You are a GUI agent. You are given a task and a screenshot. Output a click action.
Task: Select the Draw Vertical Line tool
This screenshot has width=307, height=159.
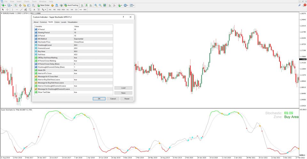point(12,10)
